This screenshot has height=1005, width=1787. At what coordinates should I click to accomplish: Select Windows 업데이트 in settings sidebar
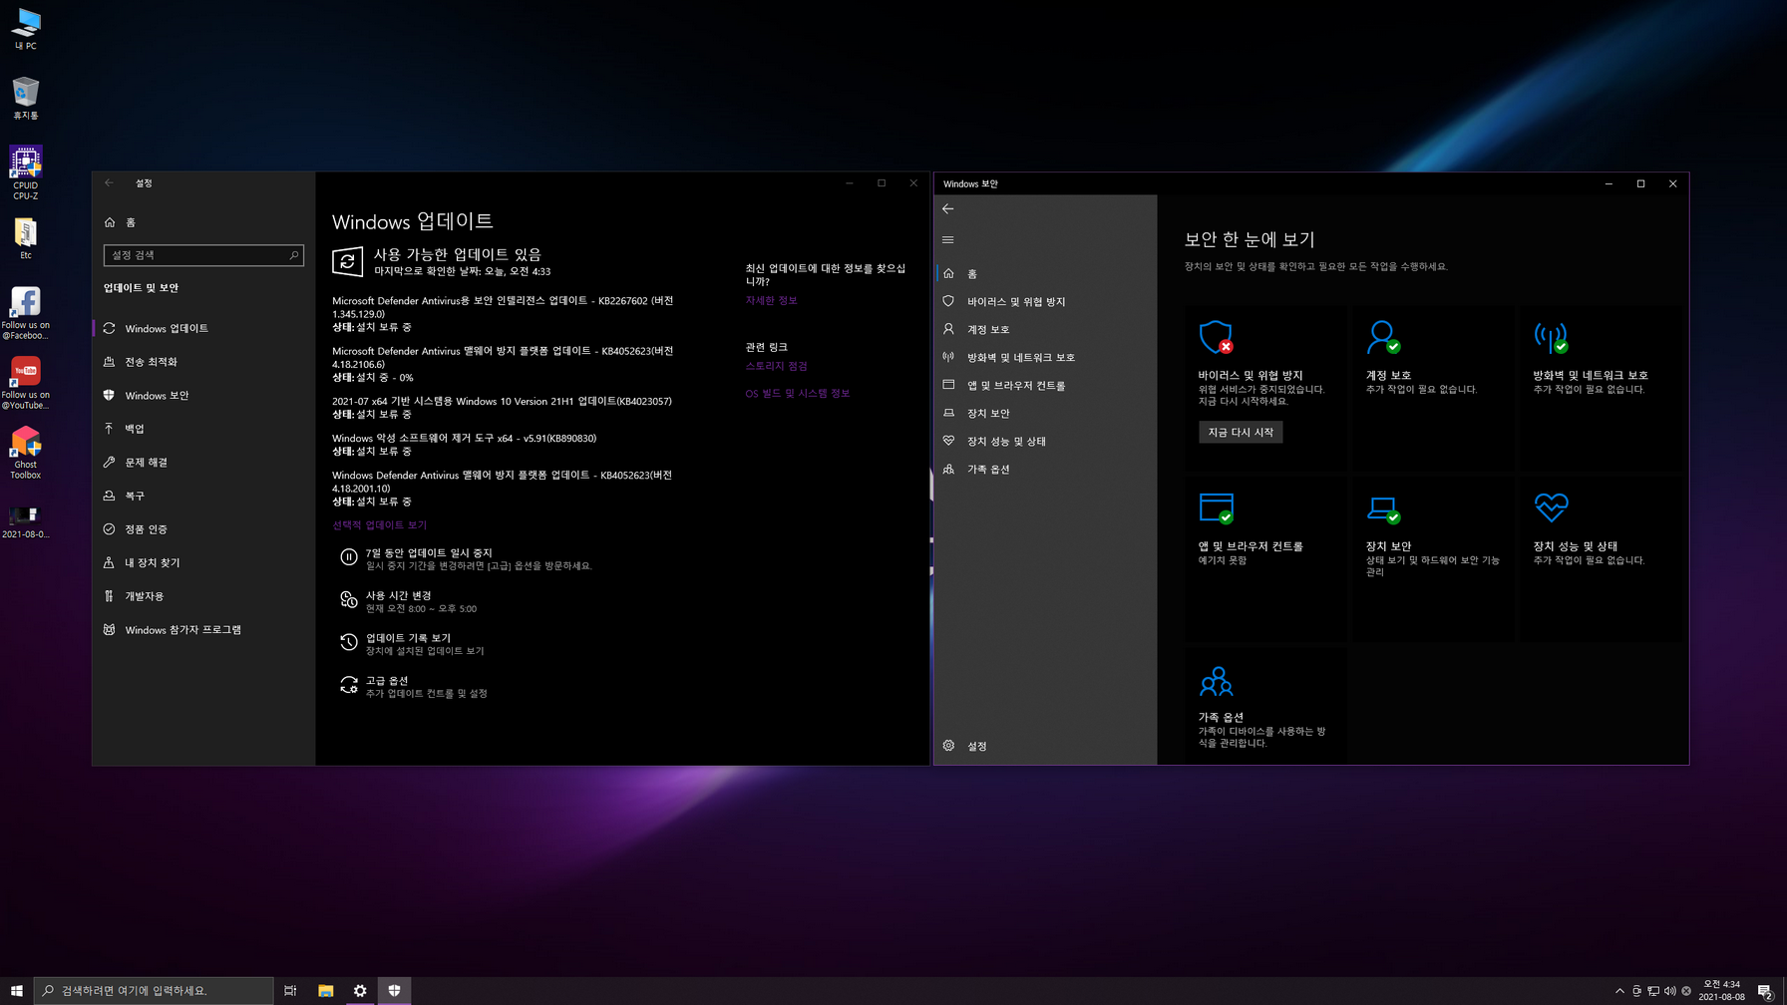click(x=203, y=328)
